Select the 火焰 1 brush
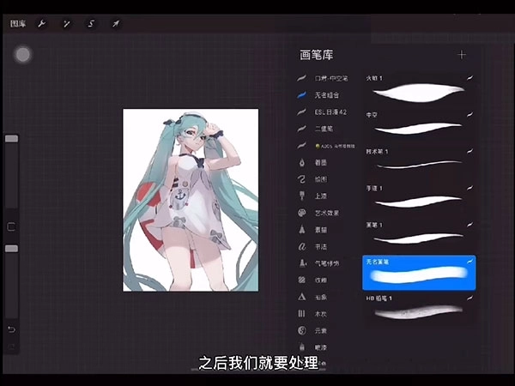The image size is (515, 386). pyautogui.click(x=419, y=87)
